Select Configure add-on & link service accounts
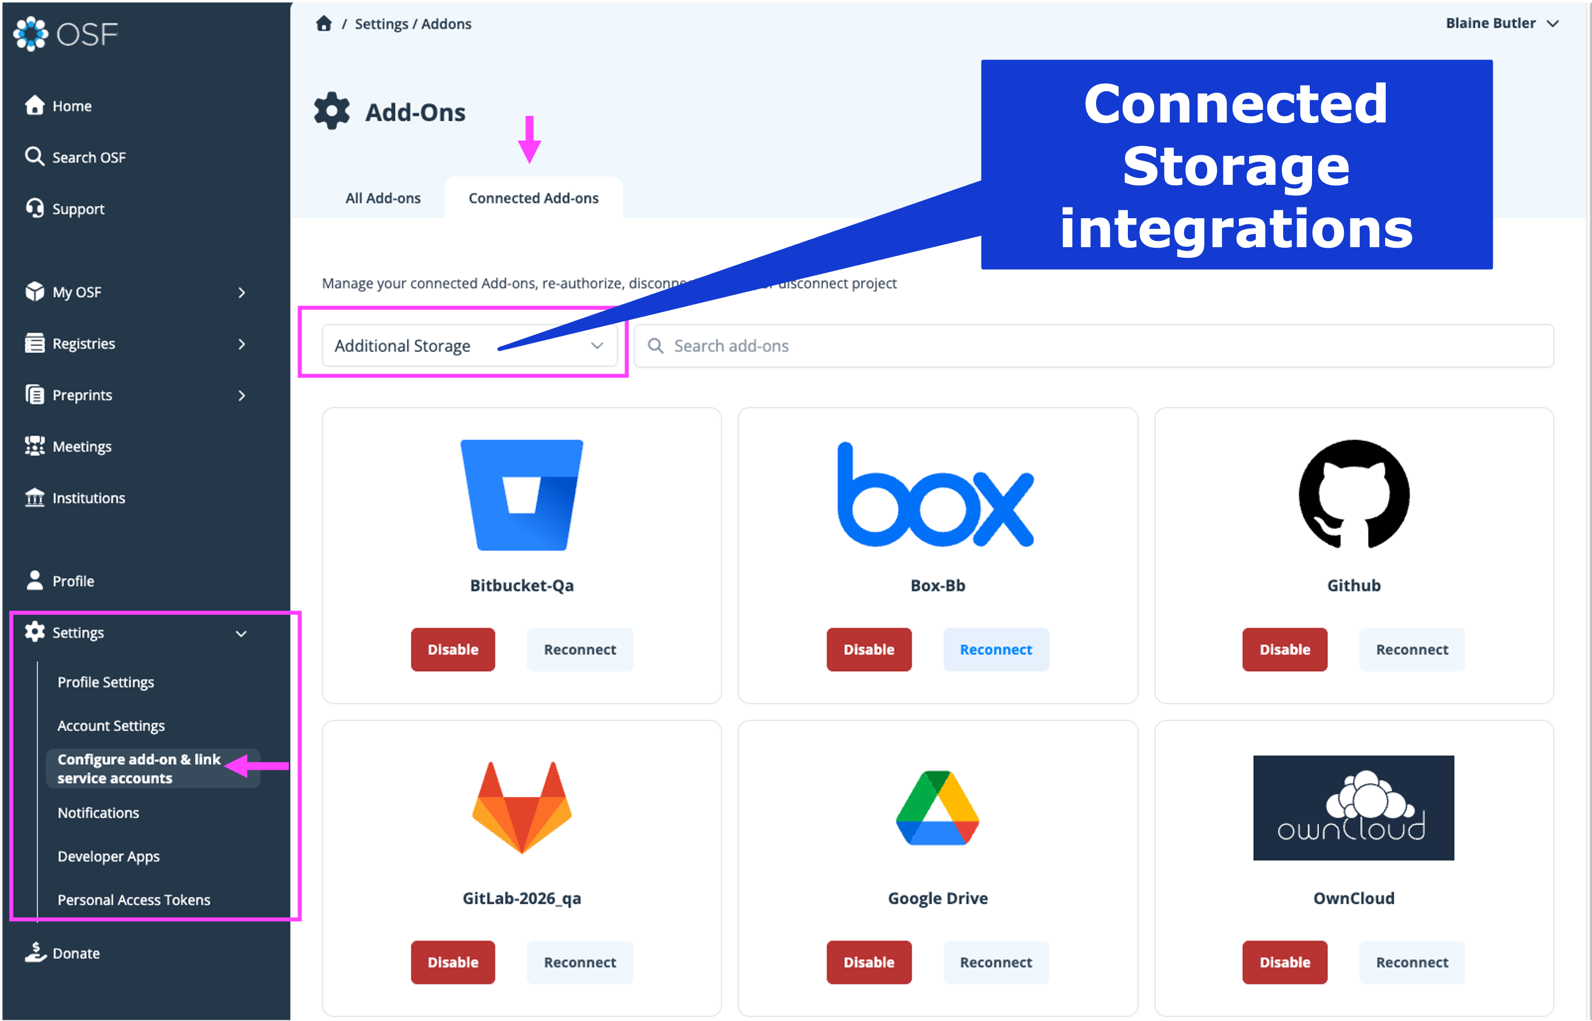This screenshot has width=1592, height=1021. pos(153,768)
